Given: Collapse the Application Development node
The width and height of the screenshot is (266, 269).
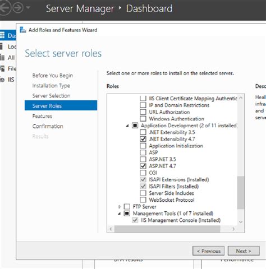Looking at the screenshot, I should (x=127, y=126).
